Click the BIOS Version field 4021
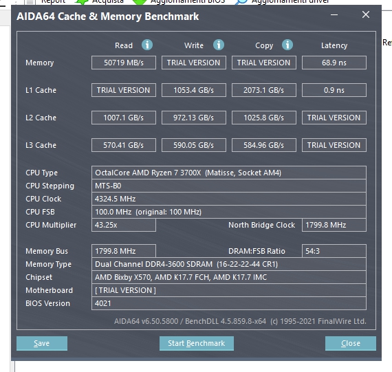The image size is (392, 372). tap(229, 303)
